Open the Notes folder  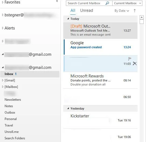(x=9, y=106)
